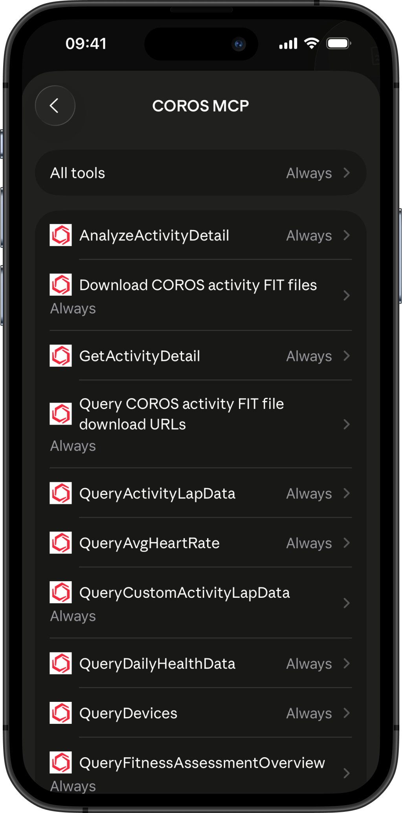This screenshot has height=813, width=402.
Task: Open QueryActivityLapData row chevron
Action: [x=347, y=493]
